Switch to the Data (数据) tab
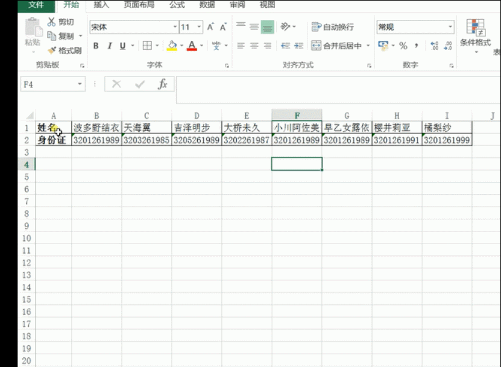 click(x=207, y=5)
